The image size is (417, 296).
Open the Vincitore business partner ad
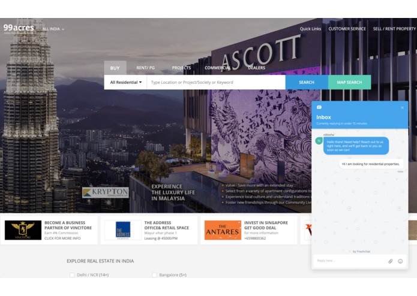pos(49,230)
